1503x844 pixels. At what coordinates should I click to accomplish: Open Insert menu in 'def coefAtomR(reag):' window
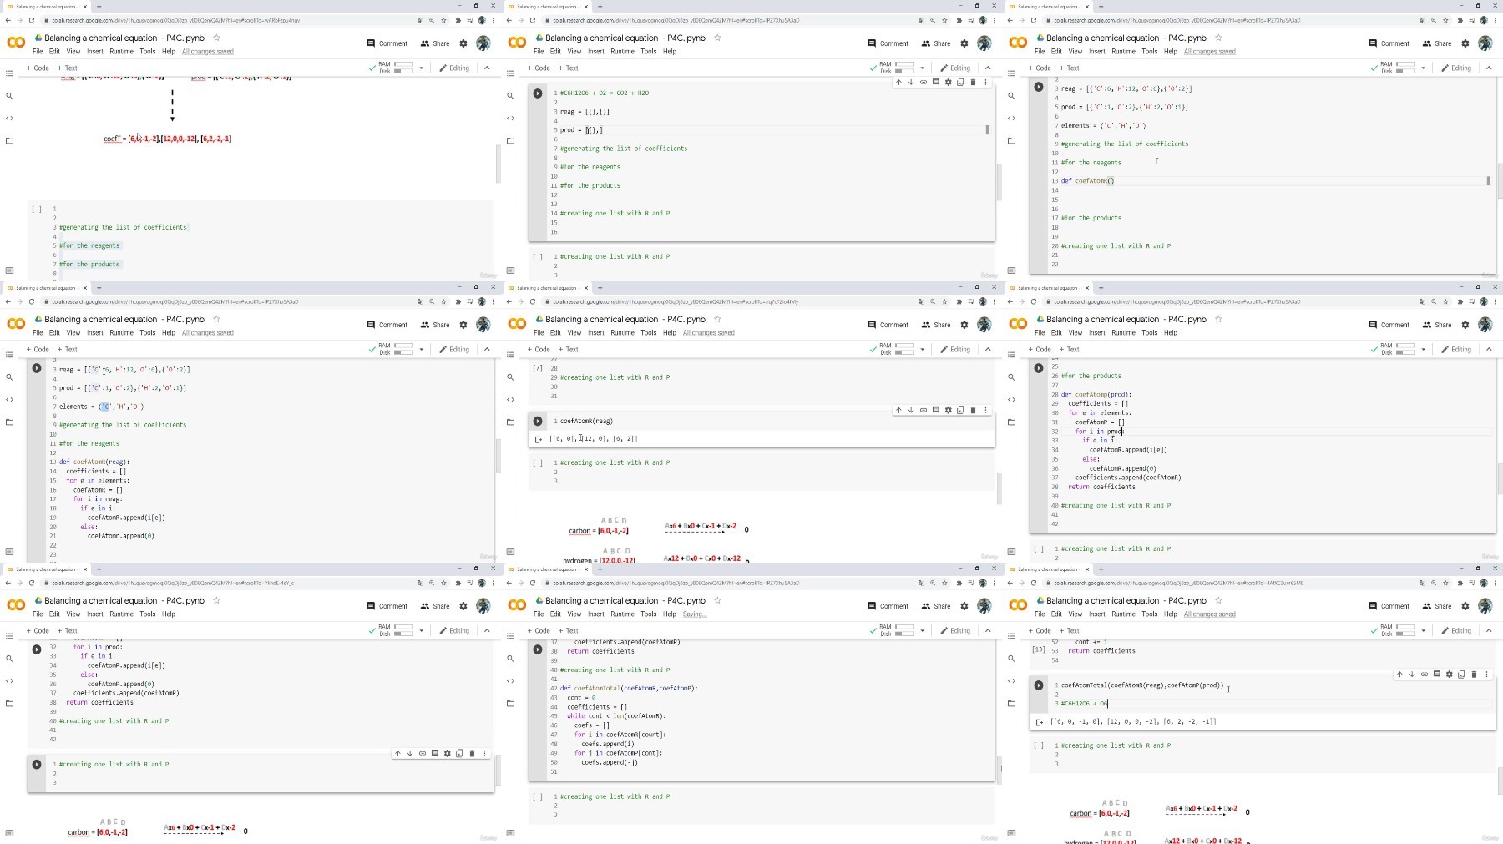(95, 332)
